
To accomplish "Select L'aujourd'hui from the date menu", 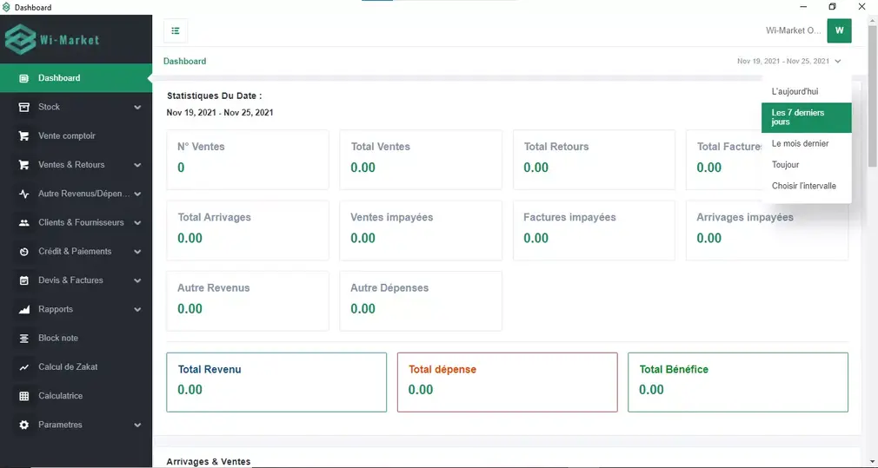I will pyautogui.click(x=795, y=91).
